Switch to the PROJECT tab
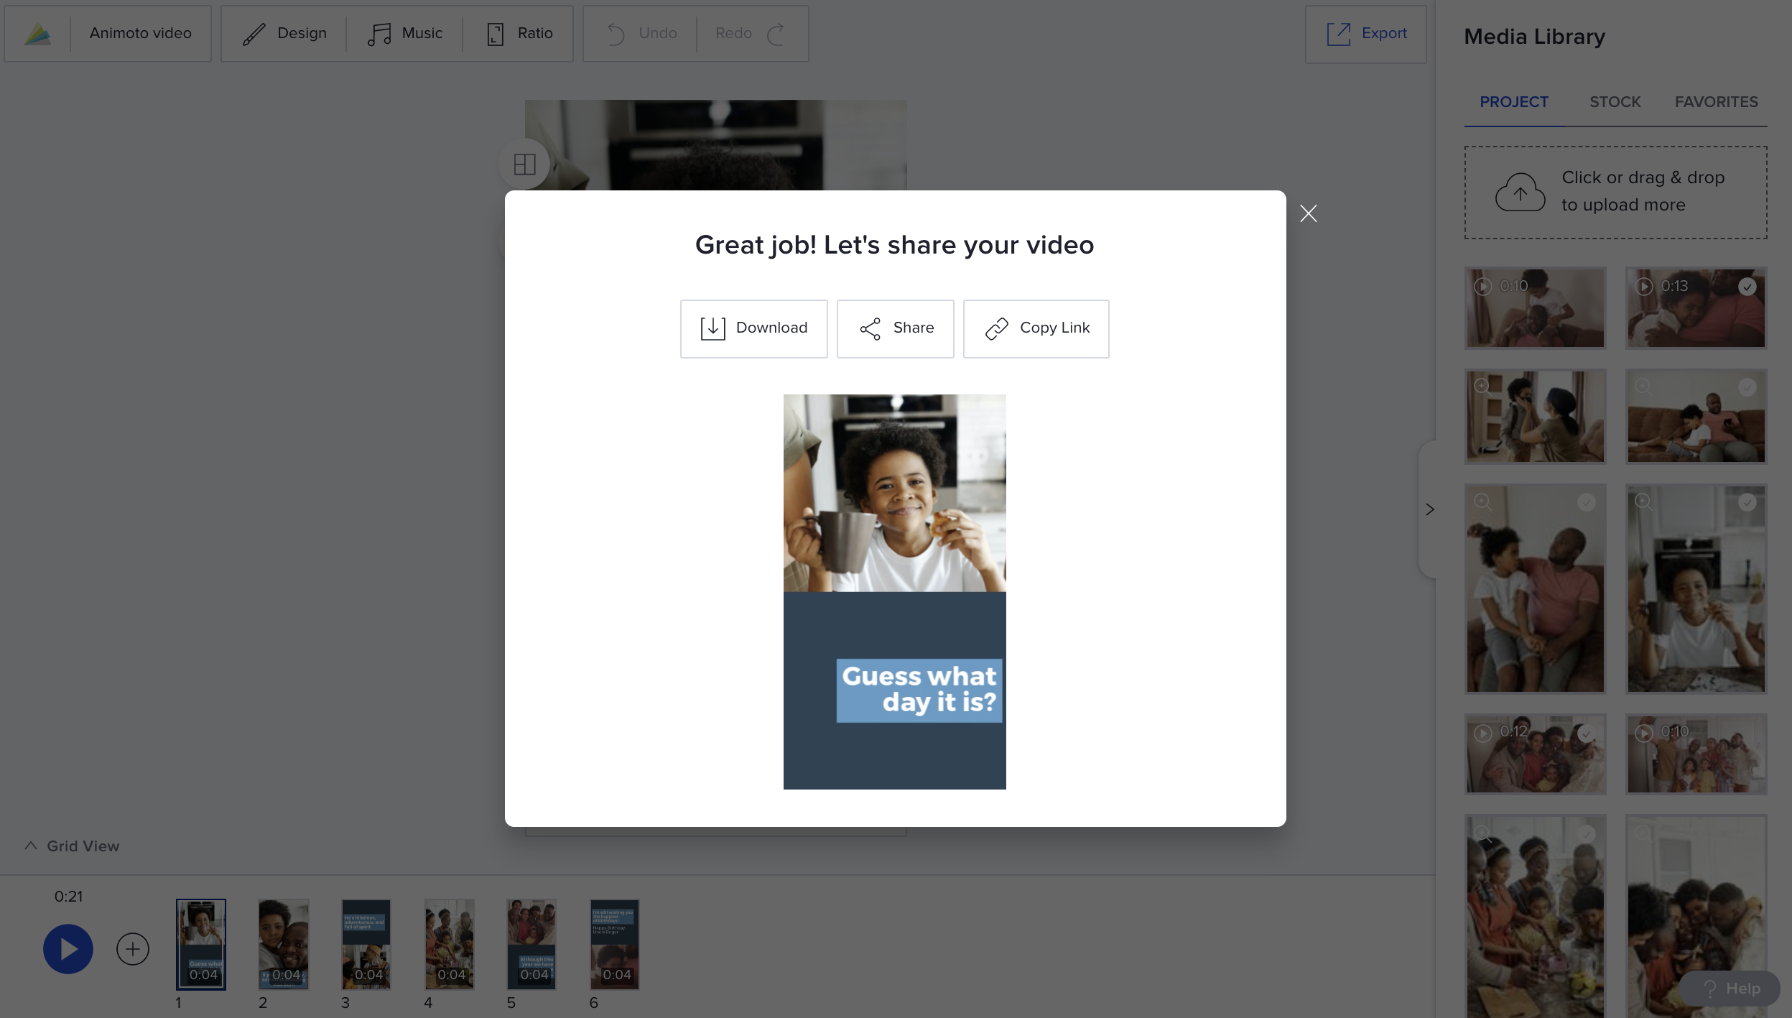Viewport: 1792px width, 1018px height. tap(1513, 102)
